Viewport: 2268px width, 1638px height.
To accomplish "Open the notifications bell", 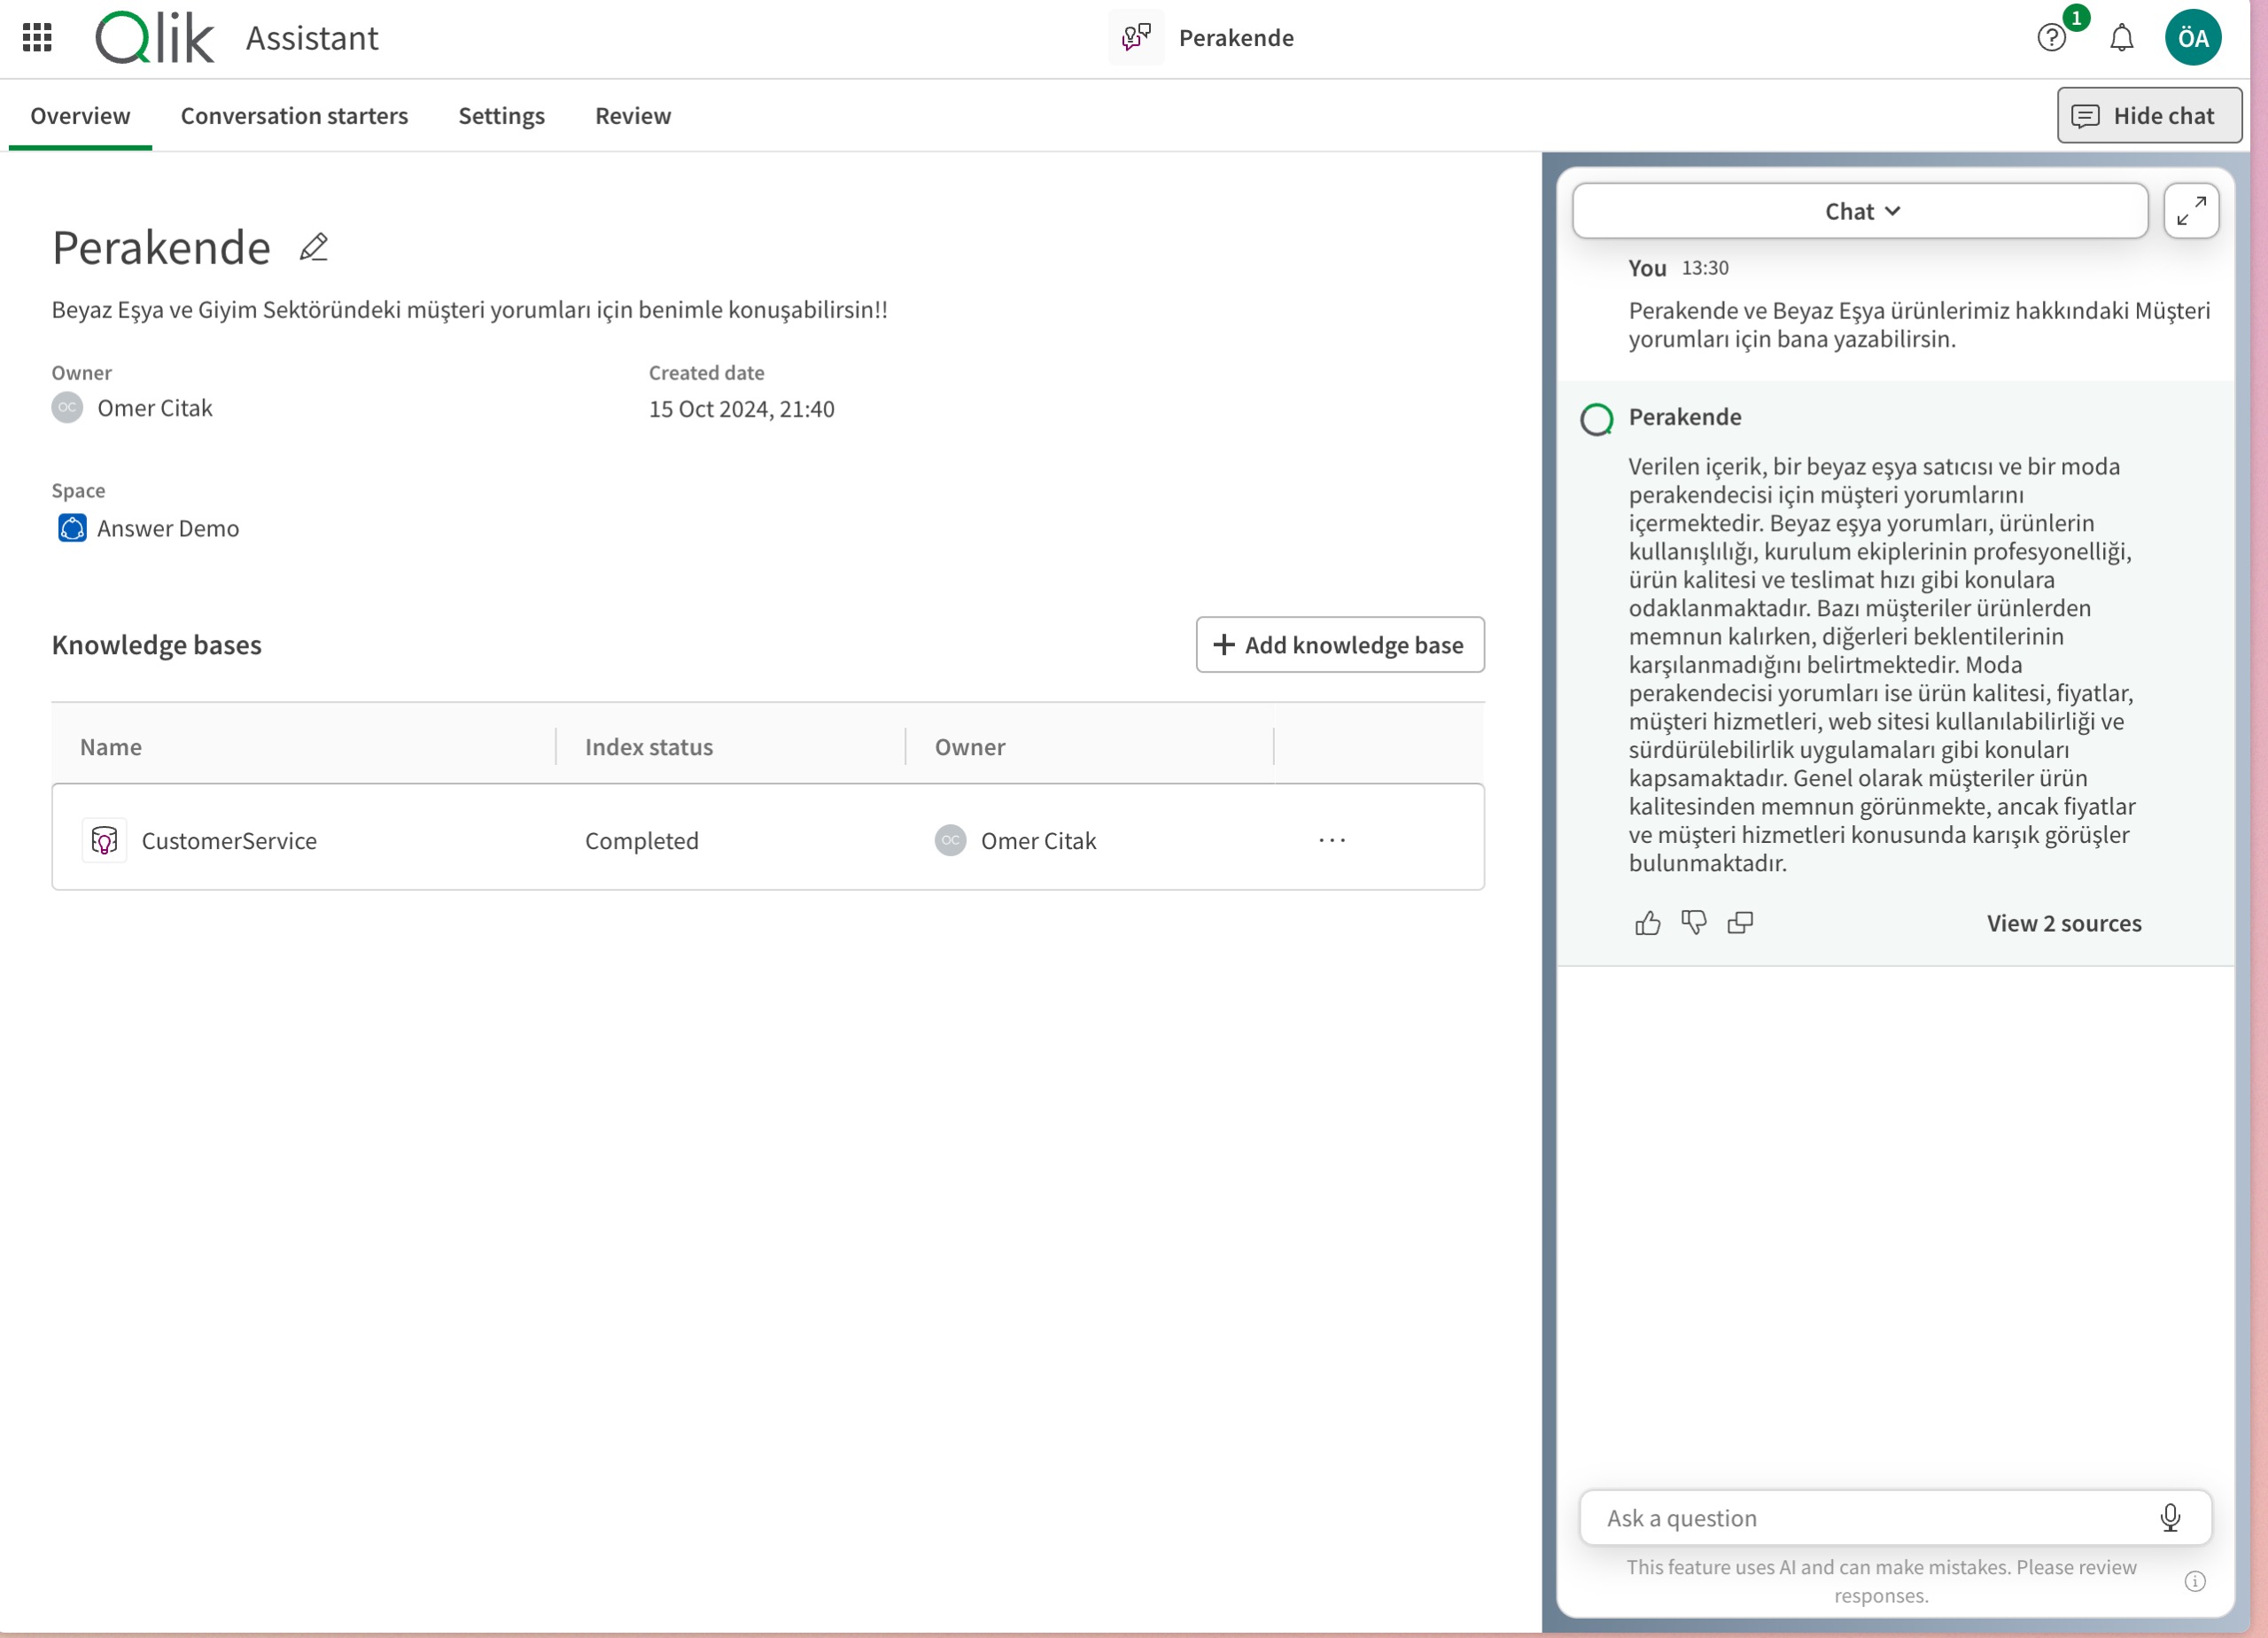I will (2121, 38).
